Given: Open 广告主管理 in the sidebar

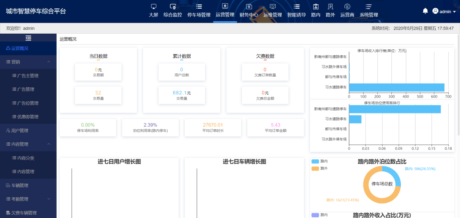Looking at the screenshot, I should pos(28,76).
